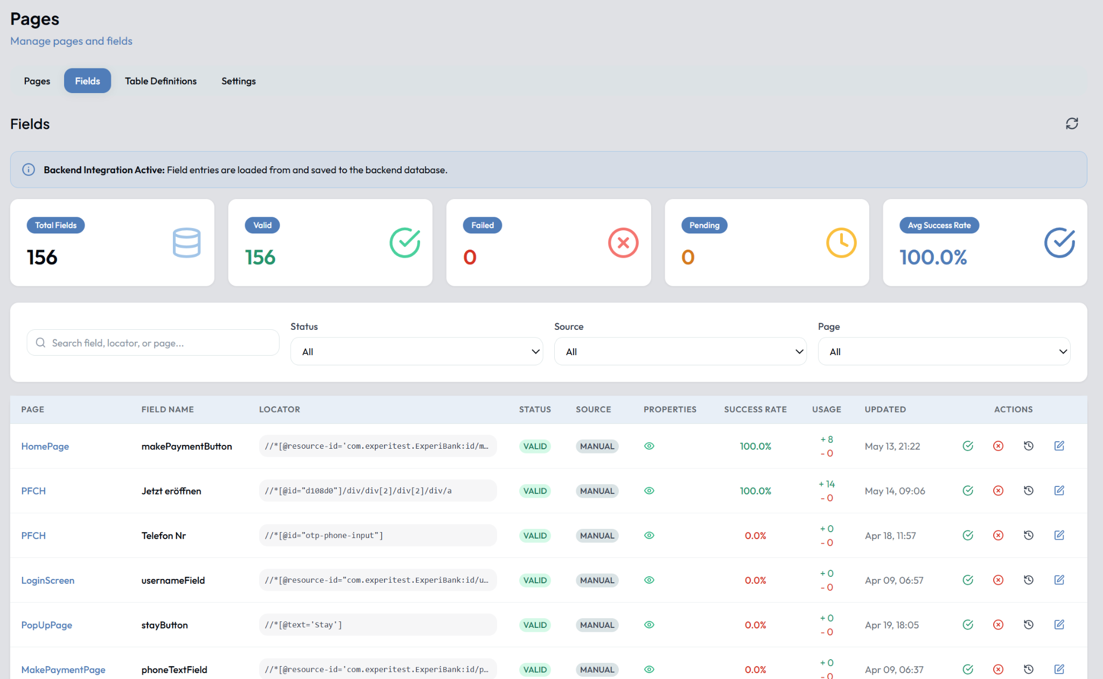Screen dimensions: 1103x679
Task: Click MANUAL source badge for usernameField
Action: tap(597, 580)
